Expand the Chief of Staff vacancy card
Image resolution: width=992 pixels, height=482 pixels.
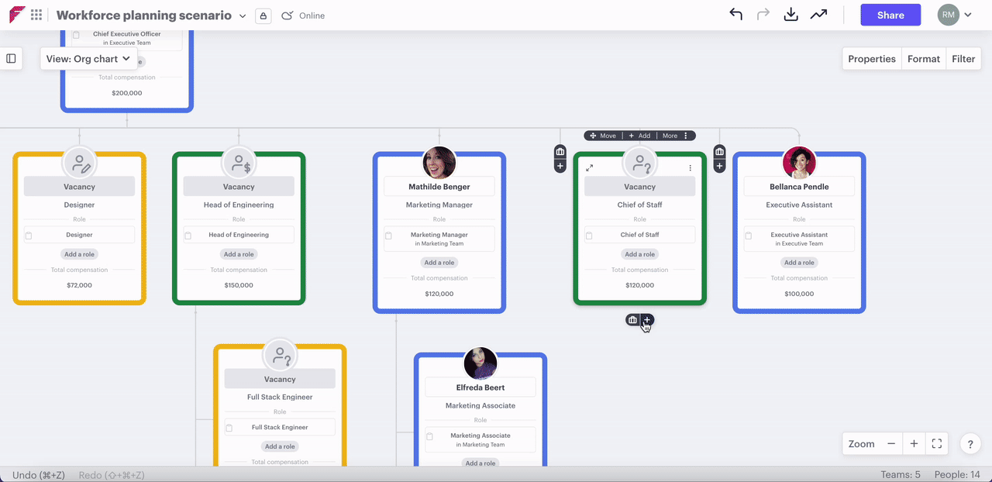589,167
